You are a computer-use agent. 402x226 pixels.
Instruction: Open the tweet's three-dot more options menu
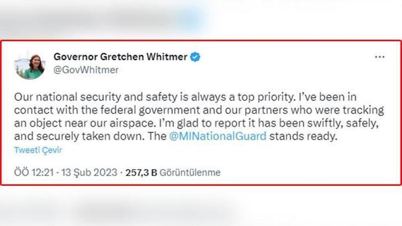tap(379, 57)
